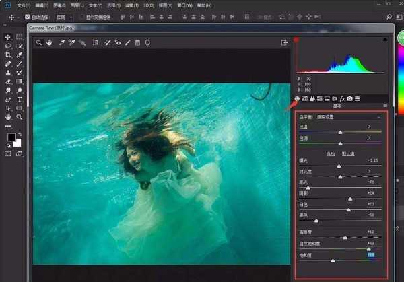The height and width of the screenshot is (282, 404).
Task: Open the Basic panel tab icon
Action: click(x=297, y=99)
